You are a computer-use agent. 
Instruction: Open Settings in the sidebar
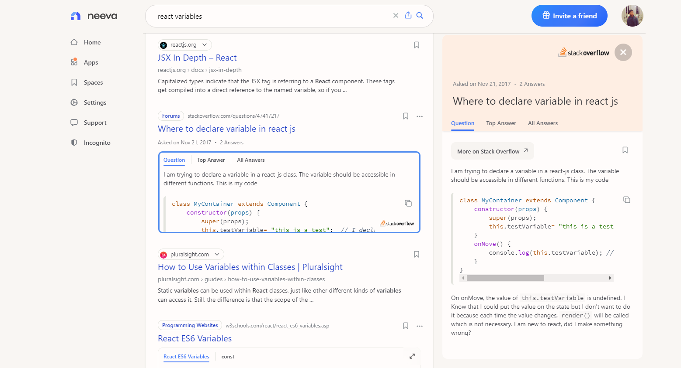coord(88,102)
